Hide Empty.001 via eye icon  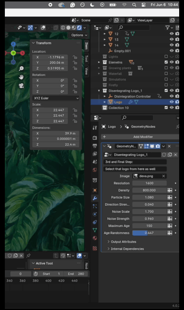171,50
